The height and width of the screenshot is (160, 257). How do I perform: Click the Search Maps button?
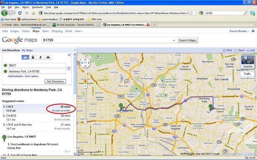click(187, 40)
